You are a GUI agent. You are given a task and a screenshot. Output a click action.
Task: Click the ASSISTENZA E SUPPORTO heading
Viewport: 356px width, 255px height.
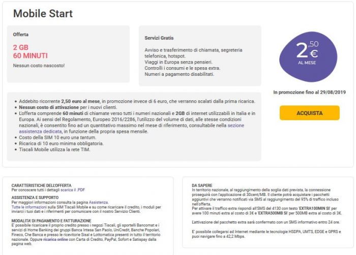pyautogui.click(x=35, y=197)
